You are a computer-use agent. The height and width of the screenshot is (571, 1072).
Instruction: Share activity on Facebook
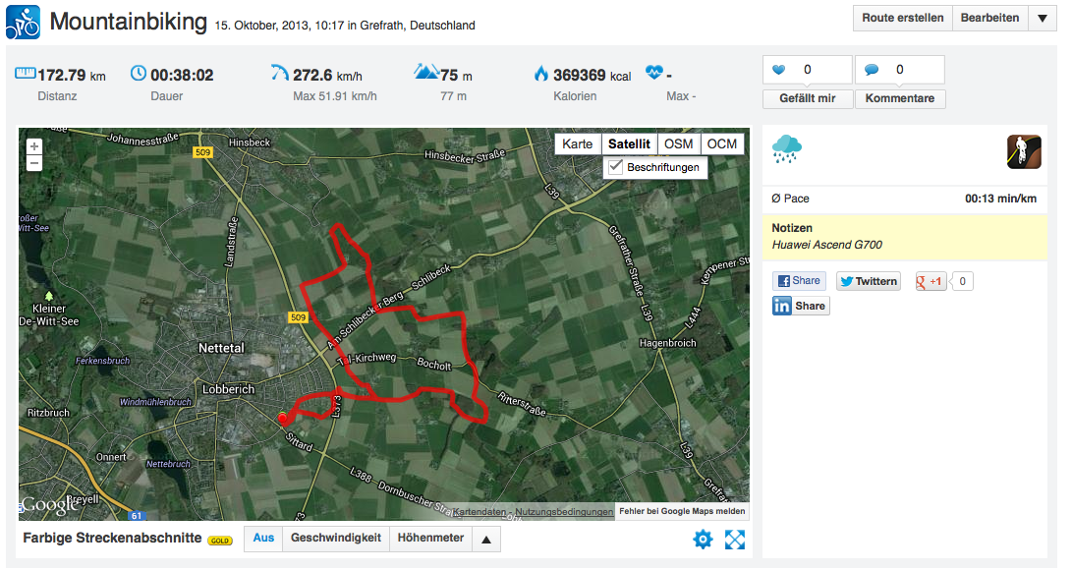[799, 281]
